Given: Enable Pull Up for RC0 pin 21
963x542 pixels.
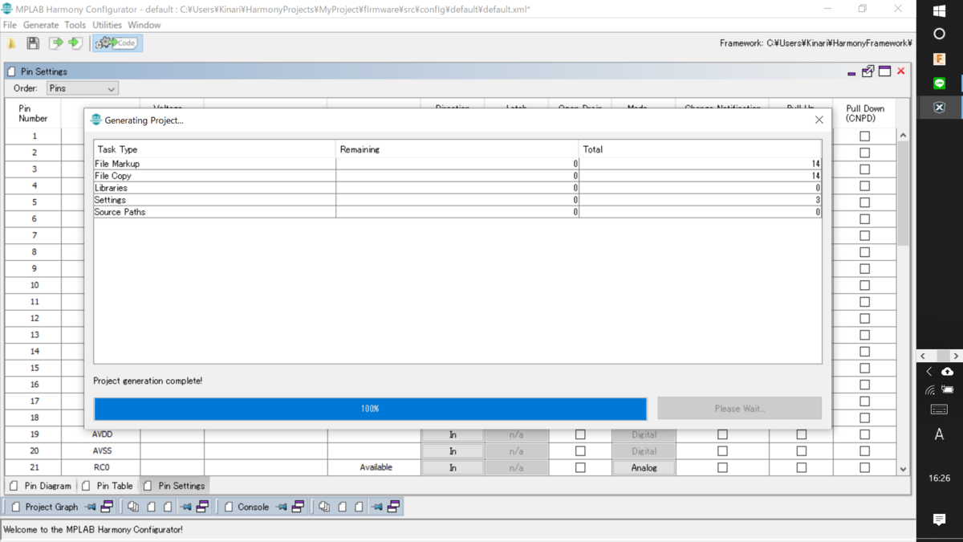Looking at the screenshot, I should tap(801, 467).
